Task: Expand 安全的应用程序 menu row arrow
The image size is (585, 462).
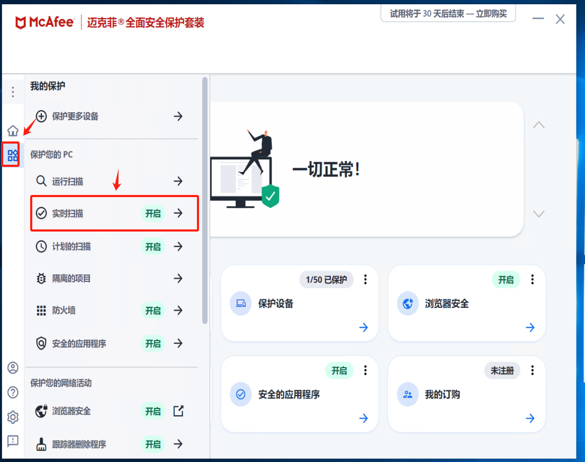Action: [x=178, y=343]
